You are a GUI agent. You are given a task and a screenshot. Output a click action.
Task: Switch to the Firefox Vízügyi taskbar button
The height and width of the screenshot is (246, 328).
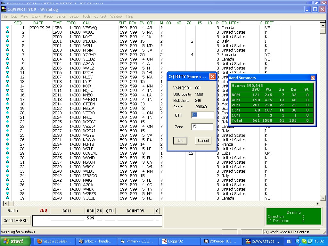pos(54,241)
